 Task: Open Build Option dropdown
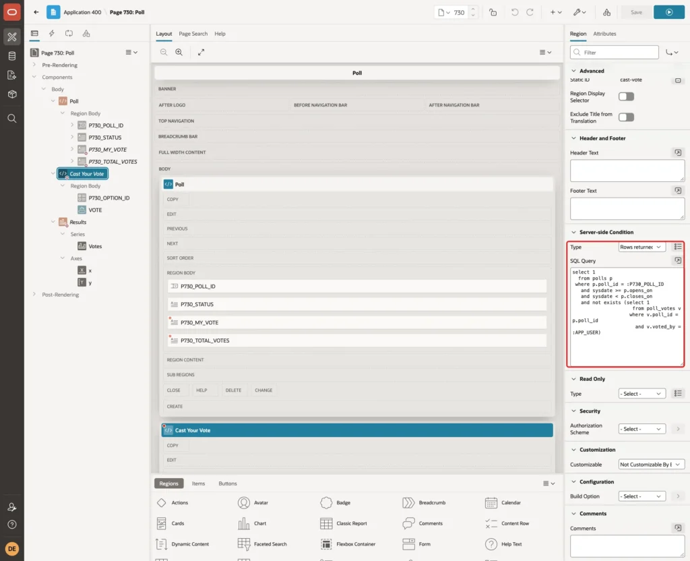point(641,496)
